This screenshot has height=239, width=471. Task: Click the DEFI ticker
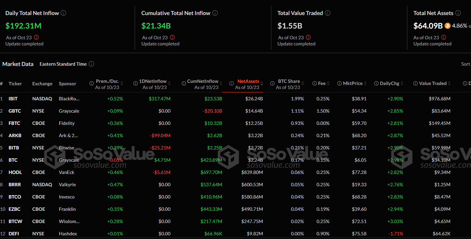[x=14, y=234]
